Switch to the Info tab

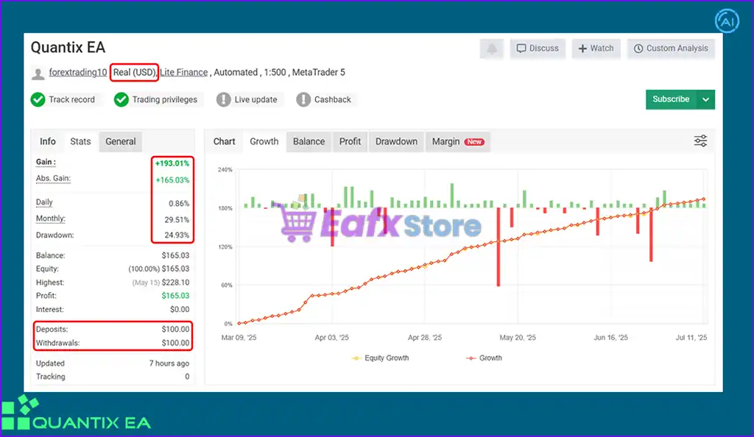click(x=48, y=142)
